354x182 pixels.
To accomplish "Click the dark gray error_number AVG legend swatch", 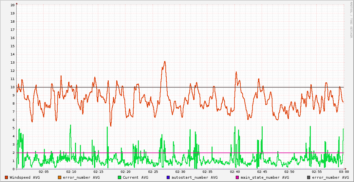I will (x=308, y=177).
